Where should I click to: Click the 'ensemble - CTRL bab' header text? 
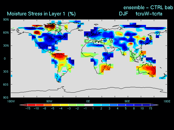point(148,7)
